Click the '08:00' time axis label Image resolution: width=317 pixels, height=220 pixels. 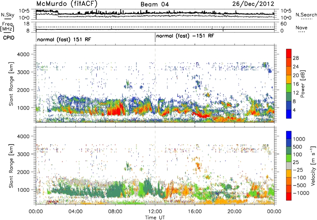click(115, 212)
